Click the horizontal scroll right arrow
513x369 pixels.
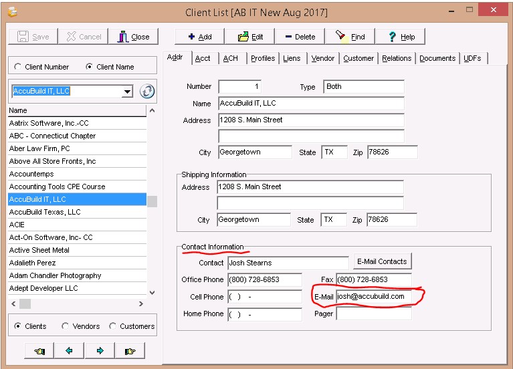(x=141, y=304)
